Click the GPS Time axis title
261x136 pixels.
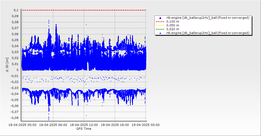pyautogui.click(x=84, y=129)
